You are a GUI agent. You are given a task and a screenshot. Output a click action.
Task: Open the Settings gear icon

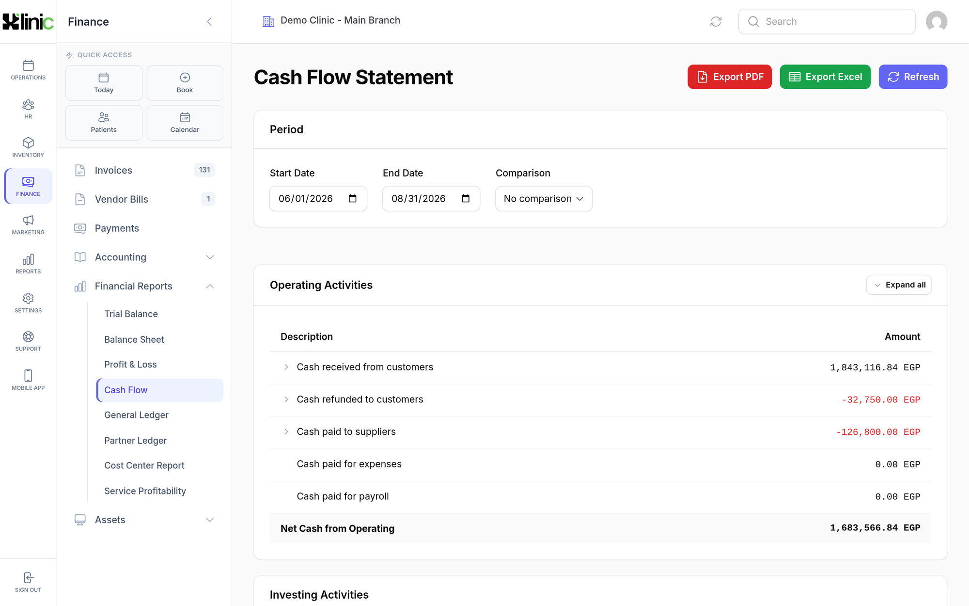[28, 298]
